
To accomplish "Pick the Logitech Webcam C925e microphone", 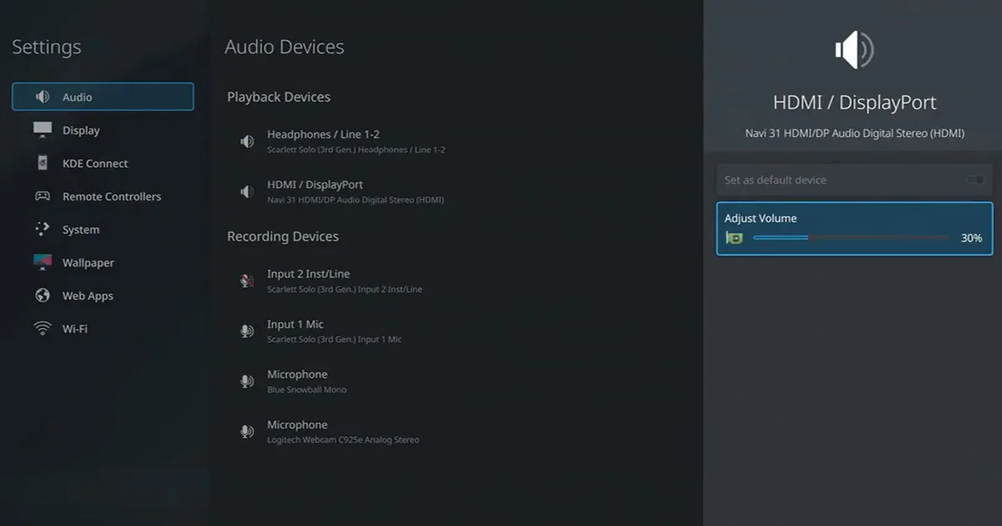I will 297,431.
